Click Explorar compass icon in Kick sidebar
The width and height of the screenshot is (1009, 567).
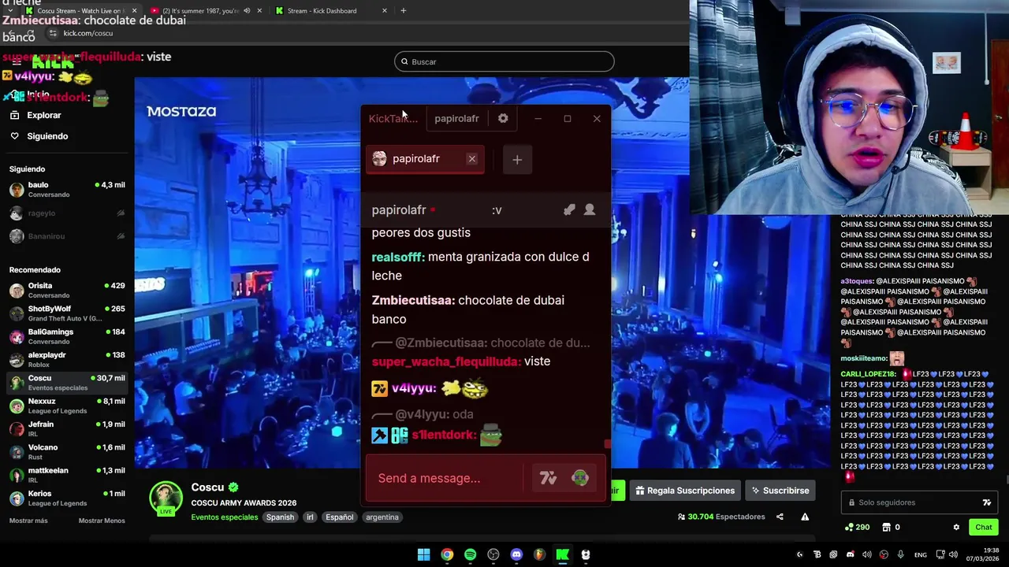(14, 115)
